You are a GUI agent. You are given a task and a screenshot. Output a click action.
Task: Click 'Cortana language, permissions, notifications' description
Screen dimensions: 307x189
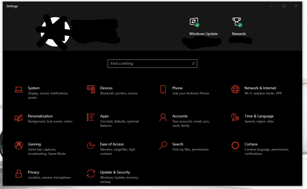tap(267, 152)
